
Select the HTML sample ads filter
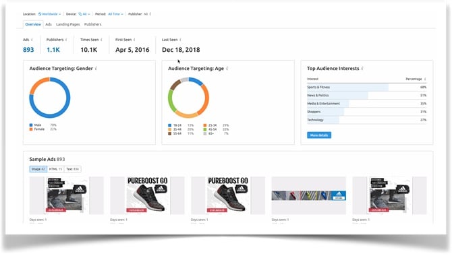click(55, 169)
